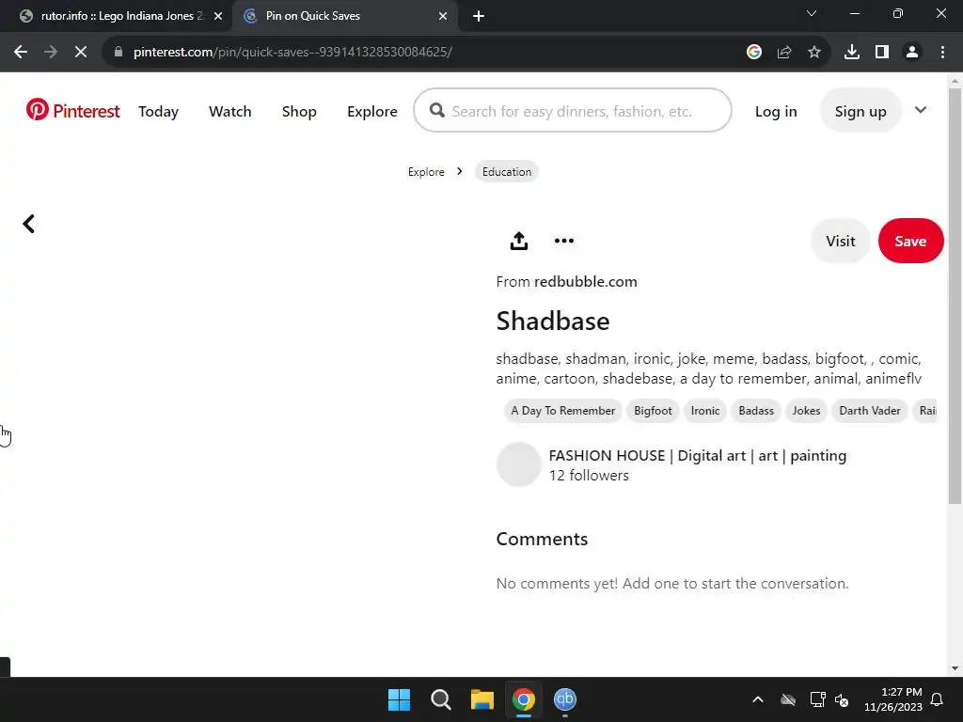Image resolution: width=963 pixels, height=722 pixels.
Task: Open the Watch menu item
Action: [230, 111]
